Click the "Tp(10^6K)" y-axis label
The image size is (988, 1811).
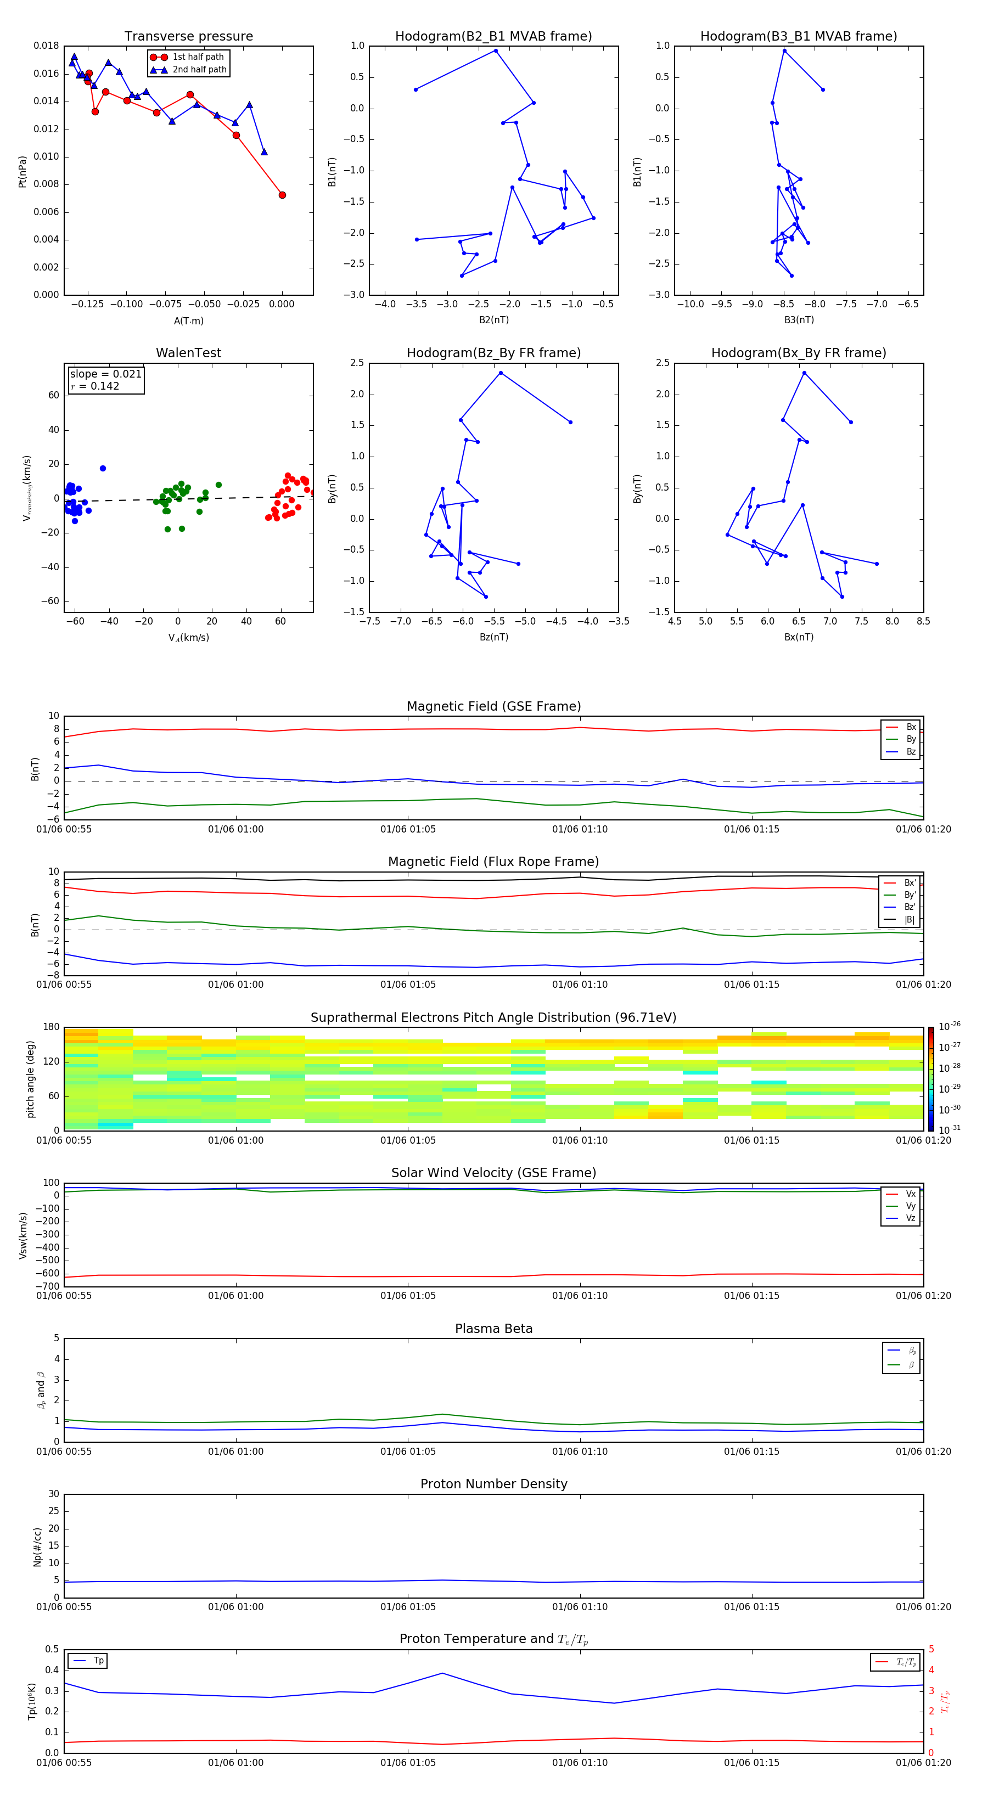tap(32, 1701)
